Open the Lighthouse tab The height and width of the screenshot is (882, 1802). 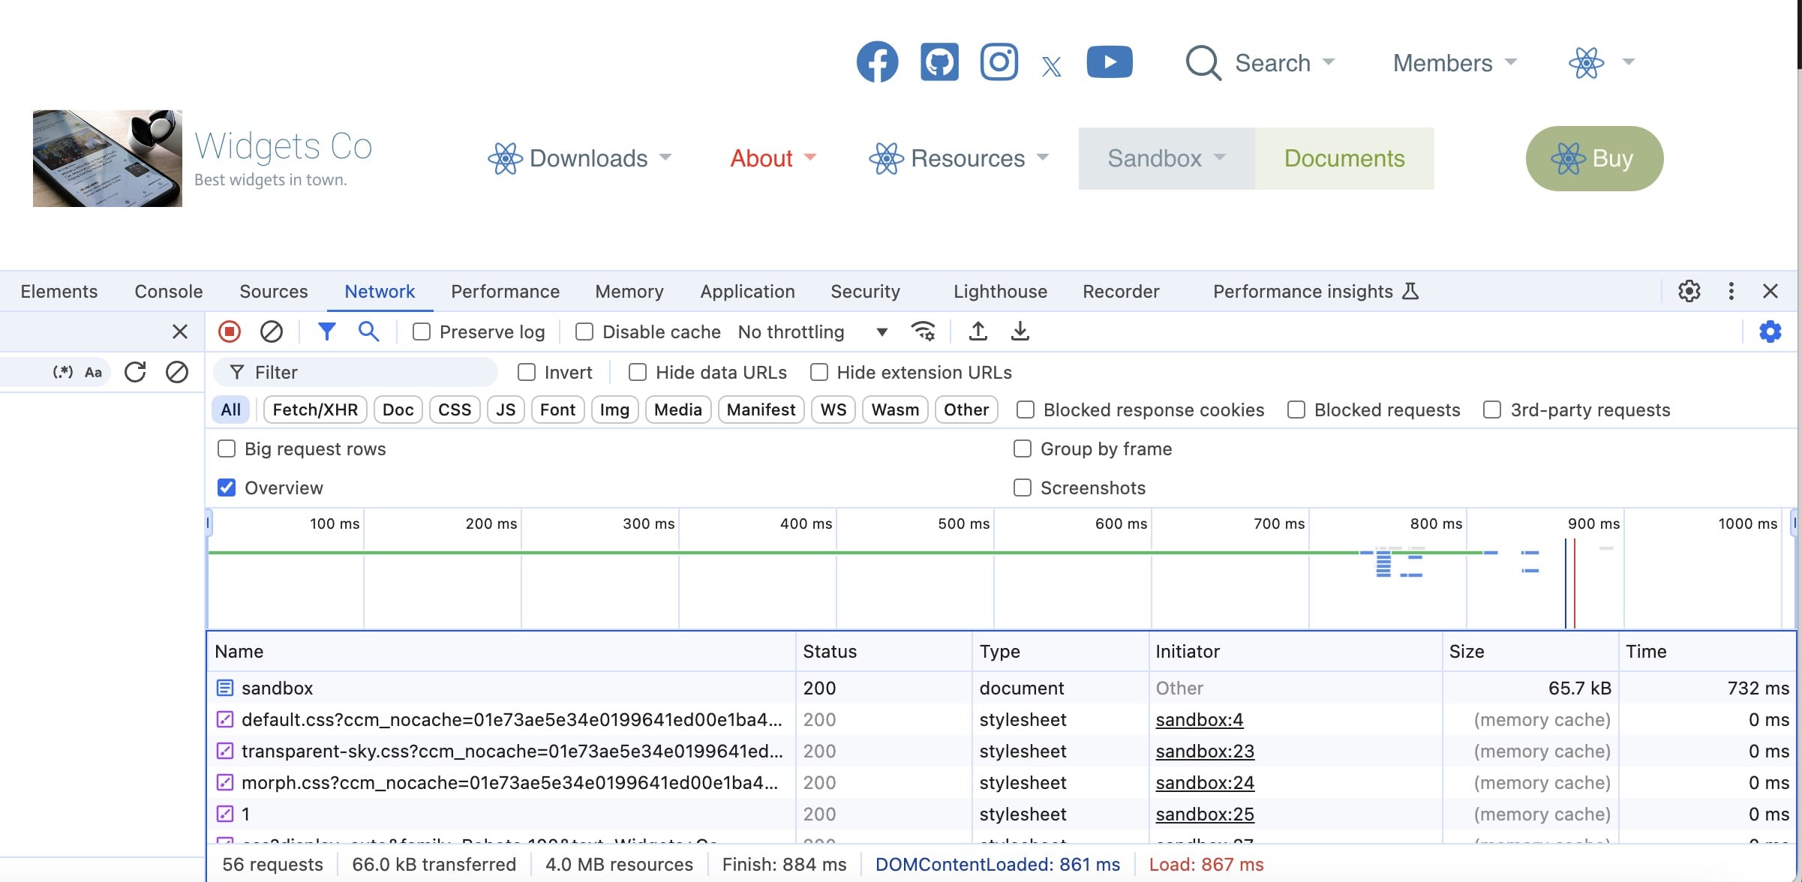[1000, 292]
